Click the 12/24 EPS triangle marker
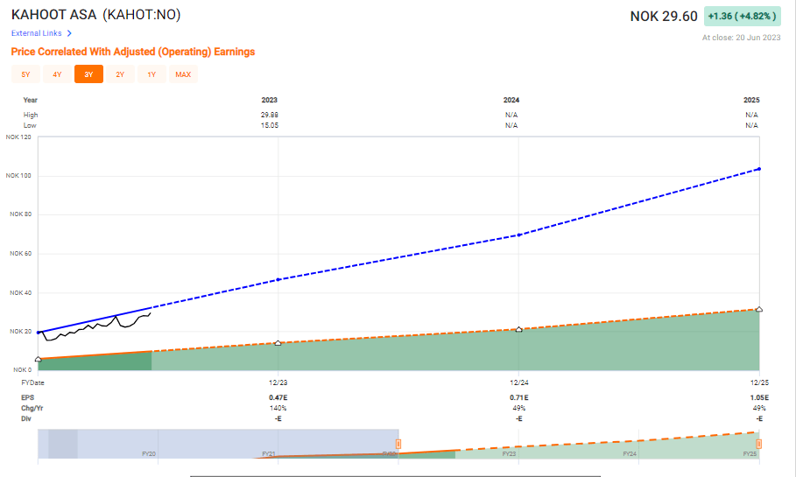Screen dimensions: 796x477 coord(518,329)
